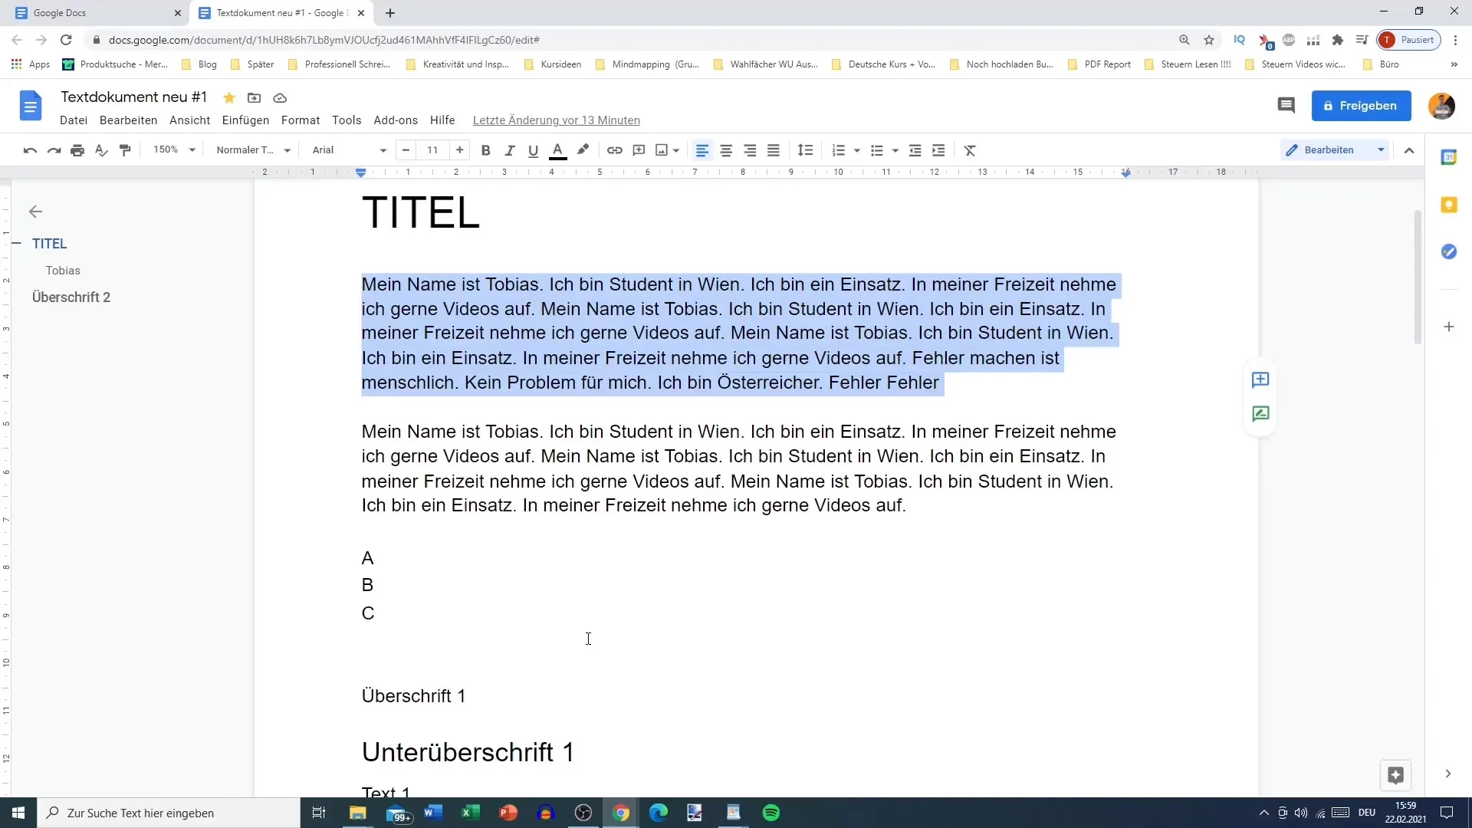Open Google Keep side panel
Screen dimensions: 1472x828
tap(1449, 205)
